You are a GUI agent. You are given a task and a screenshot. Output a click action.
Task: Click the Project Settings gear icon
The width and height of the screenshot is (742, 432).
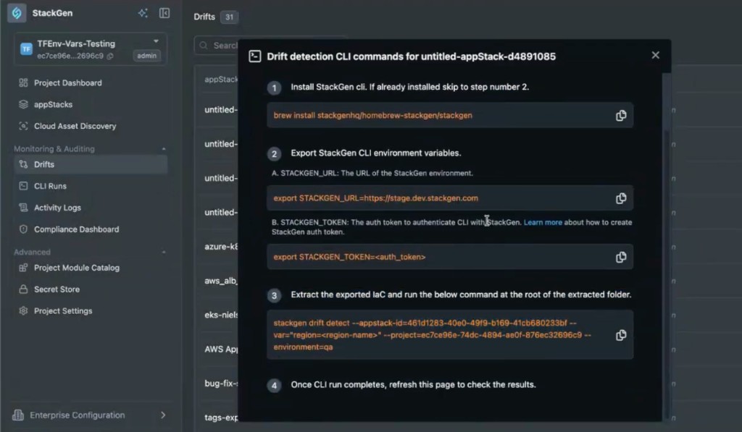click(x=23, y=311)
